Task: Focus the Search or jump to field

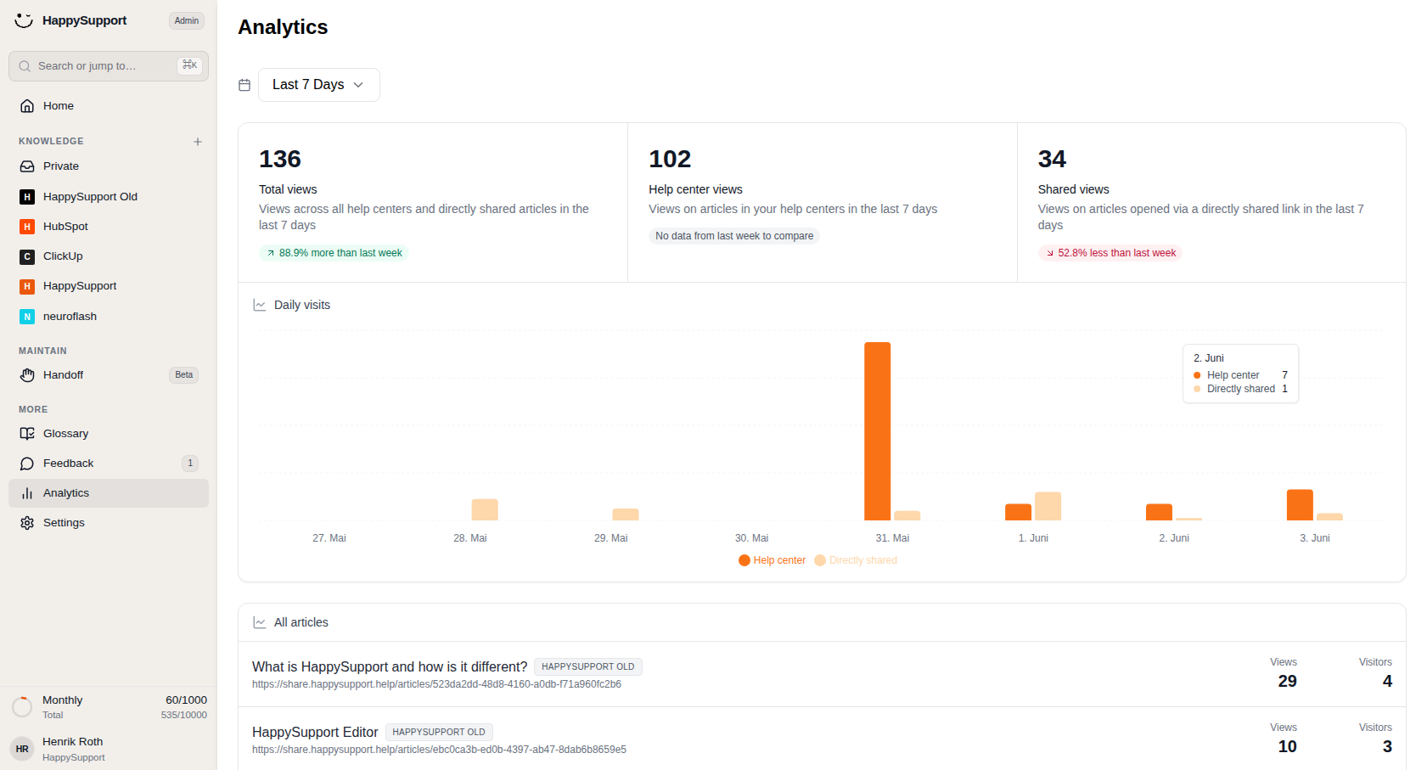Action: click(109, 66)
